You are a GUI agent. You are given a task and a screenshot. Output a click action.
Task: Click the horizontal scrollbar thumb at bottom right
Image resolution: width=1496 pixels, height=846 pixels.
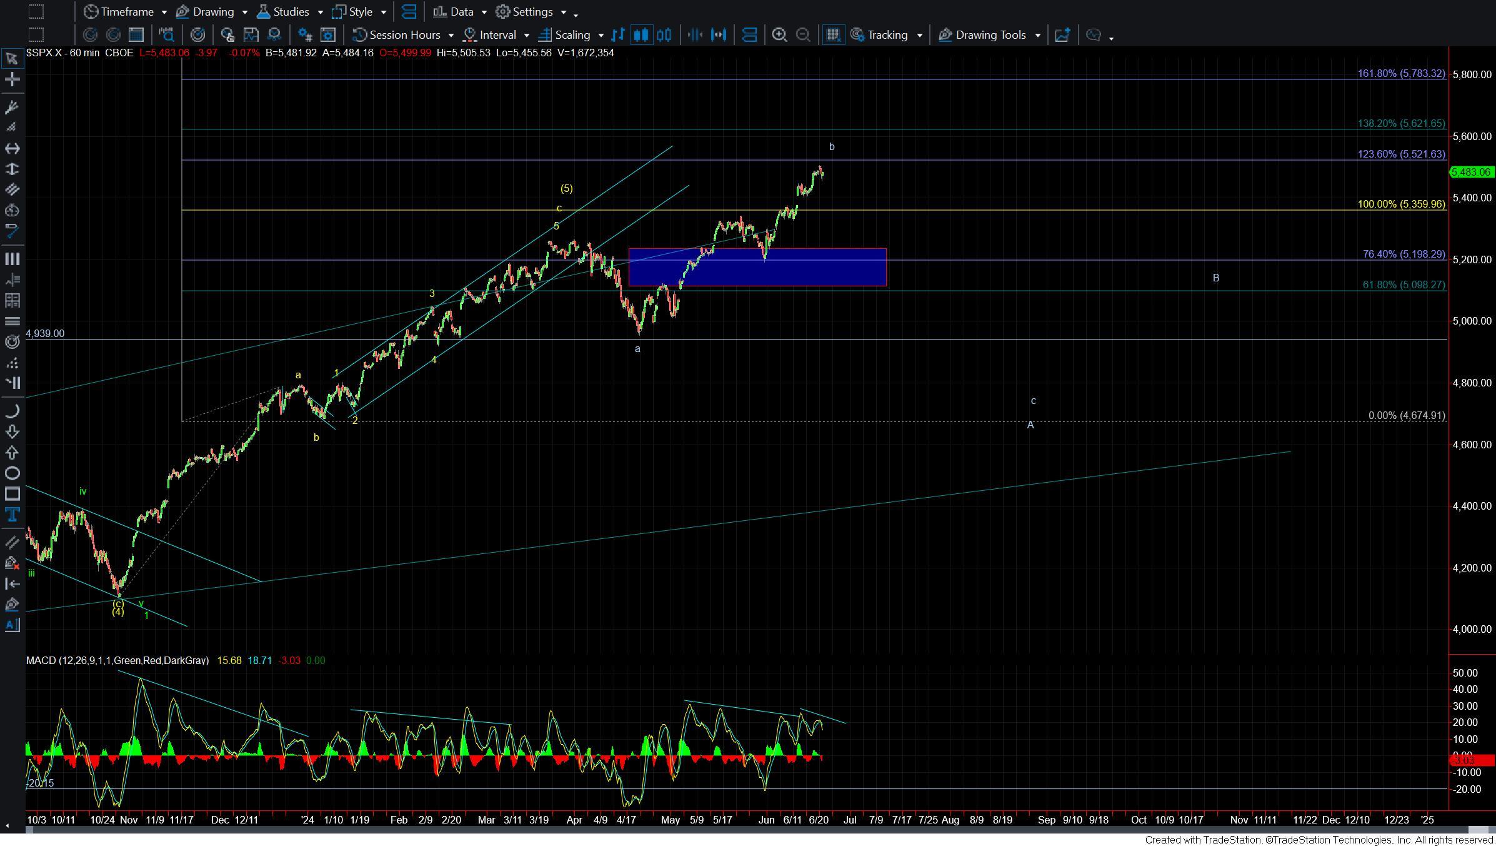click(1478, 830)
